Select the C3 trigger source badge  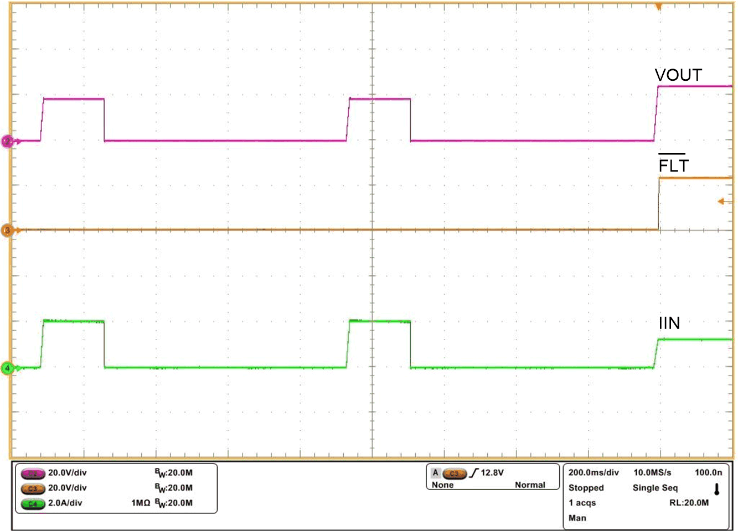(455, 473)
